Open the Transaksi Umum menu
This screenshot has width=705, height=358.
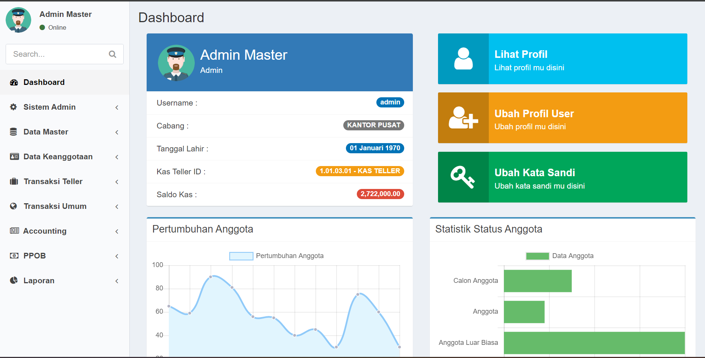[x=65, y=206]
